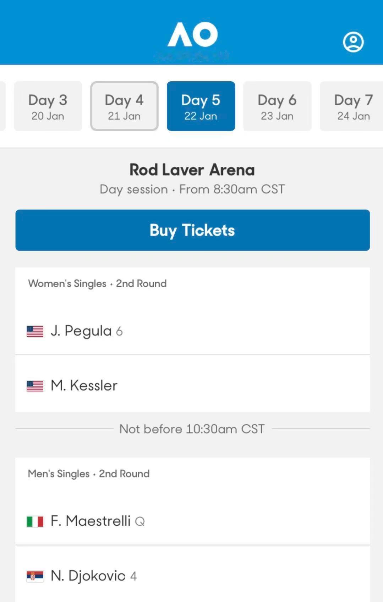Click the Serbian flag beside N. Djokovic
The height and width of the screenshot is (602, 383).
[35, 576]
